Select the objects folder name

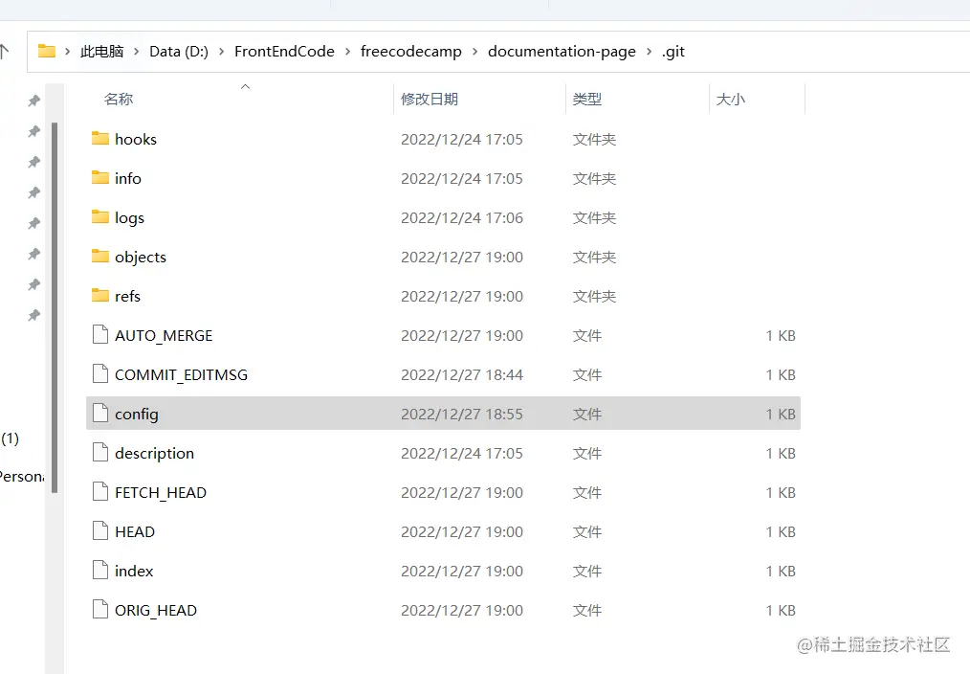tap(141, 257)
